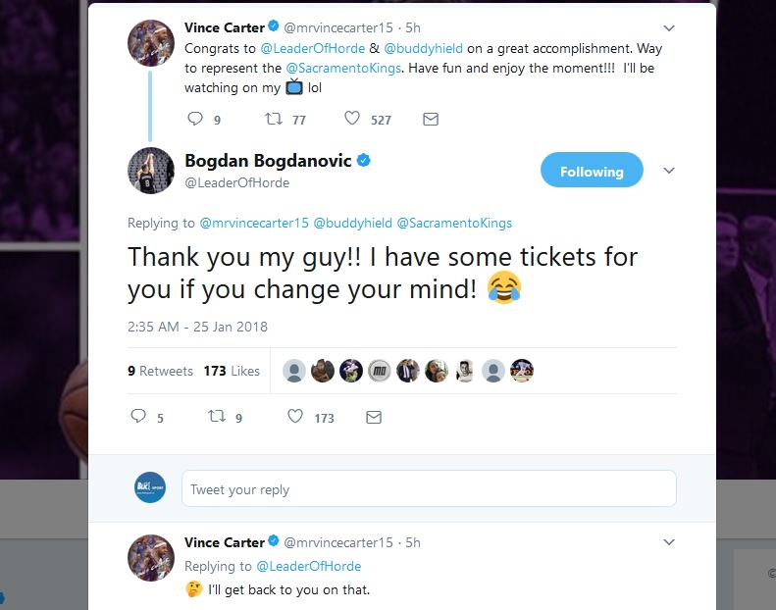Viewport: 776px width, 610px height.
Task: Open Vince Carter's avatar on top tweet
Action: coord(151,44)
